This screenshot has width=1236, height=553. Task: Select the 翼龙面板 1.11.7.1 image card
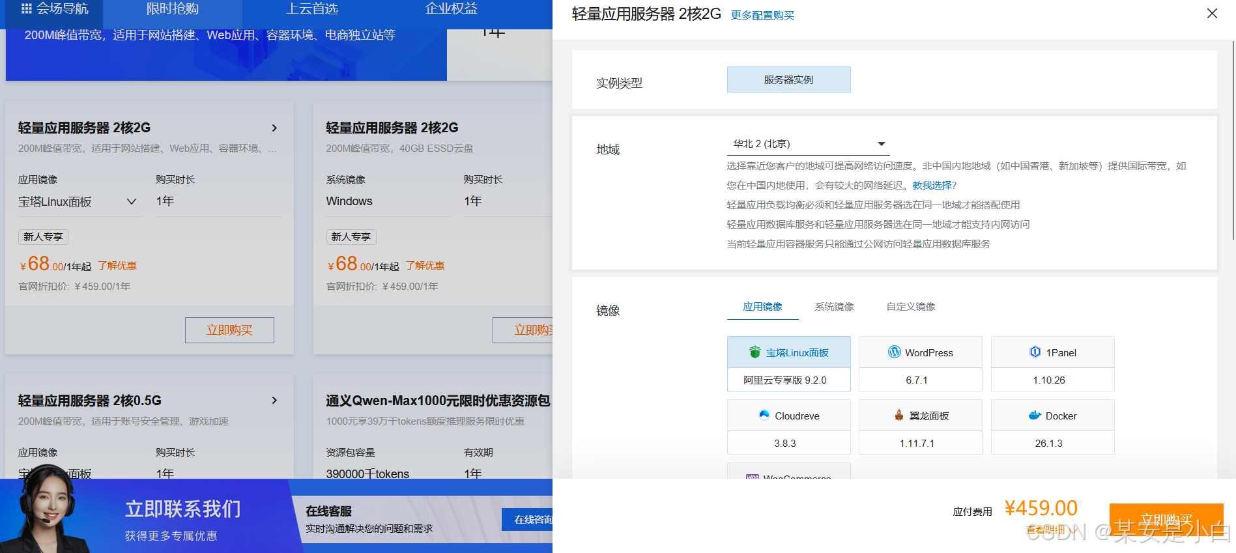[x=920, y=427]
